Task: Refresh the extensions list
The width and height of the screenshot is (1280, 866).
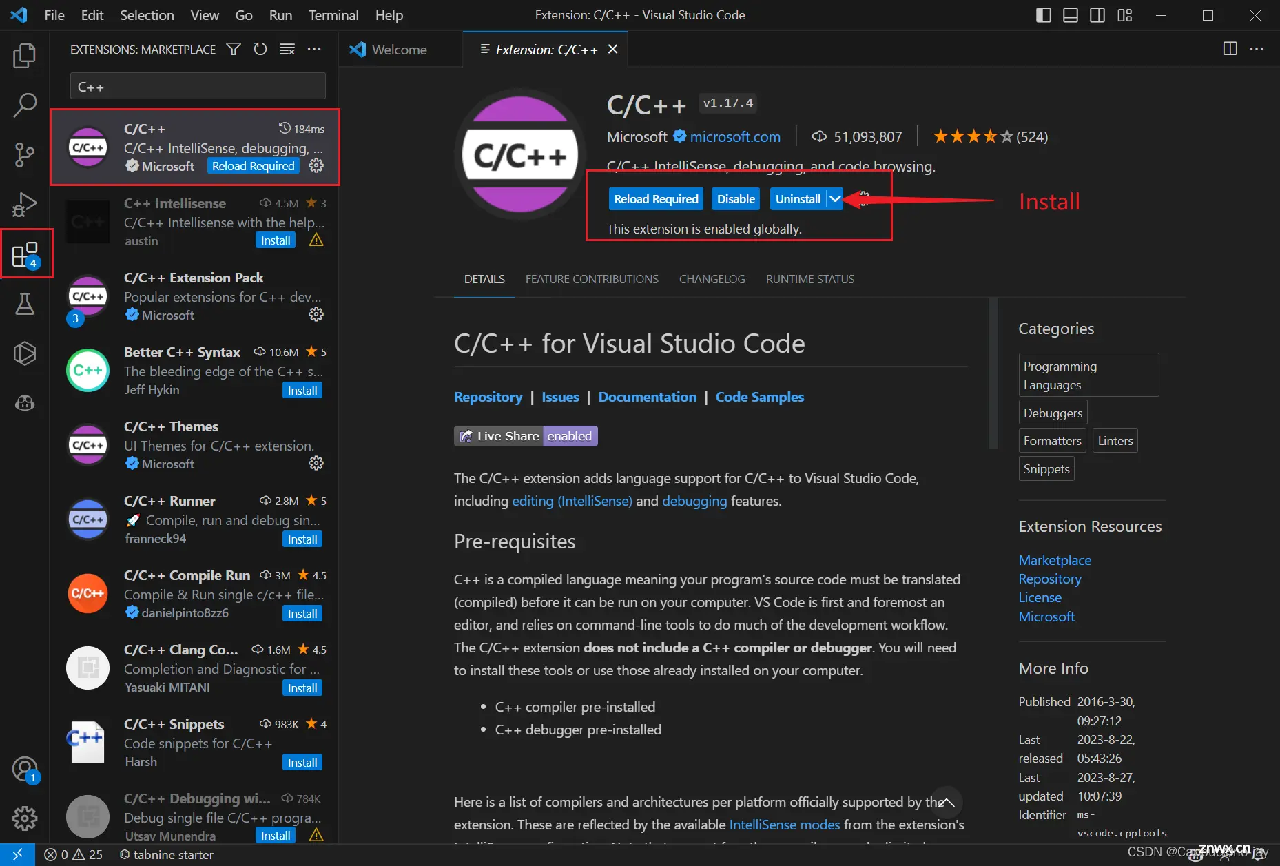Action: (260, 49)
